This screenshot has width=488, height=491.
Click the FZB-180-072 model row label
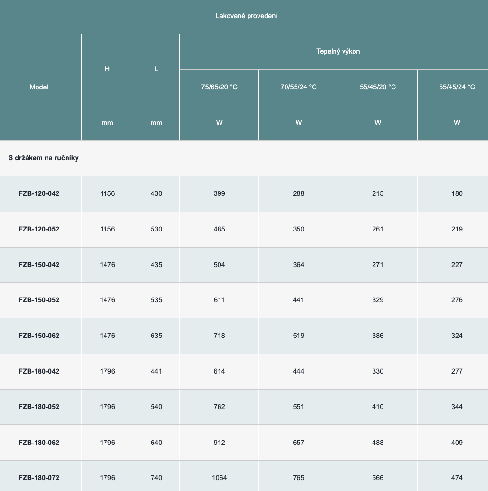39,478
